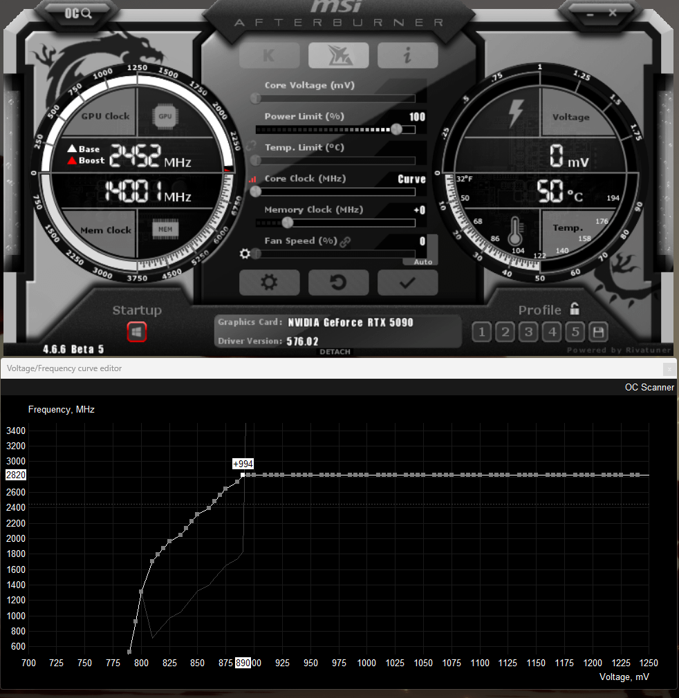The height and width of the screenshot is (698, 679).
Task: Select profile slot 3
Action: 528,332
